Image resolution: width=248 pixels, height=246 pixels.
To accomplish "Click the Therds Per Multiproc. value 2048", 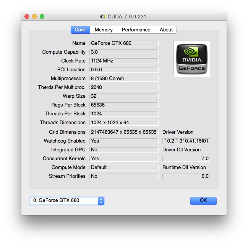I will pos(124,87).
